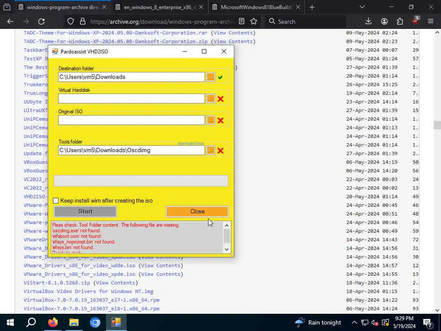
Task: Focus the Firefox Search box
Action: (x=306, y=22)
